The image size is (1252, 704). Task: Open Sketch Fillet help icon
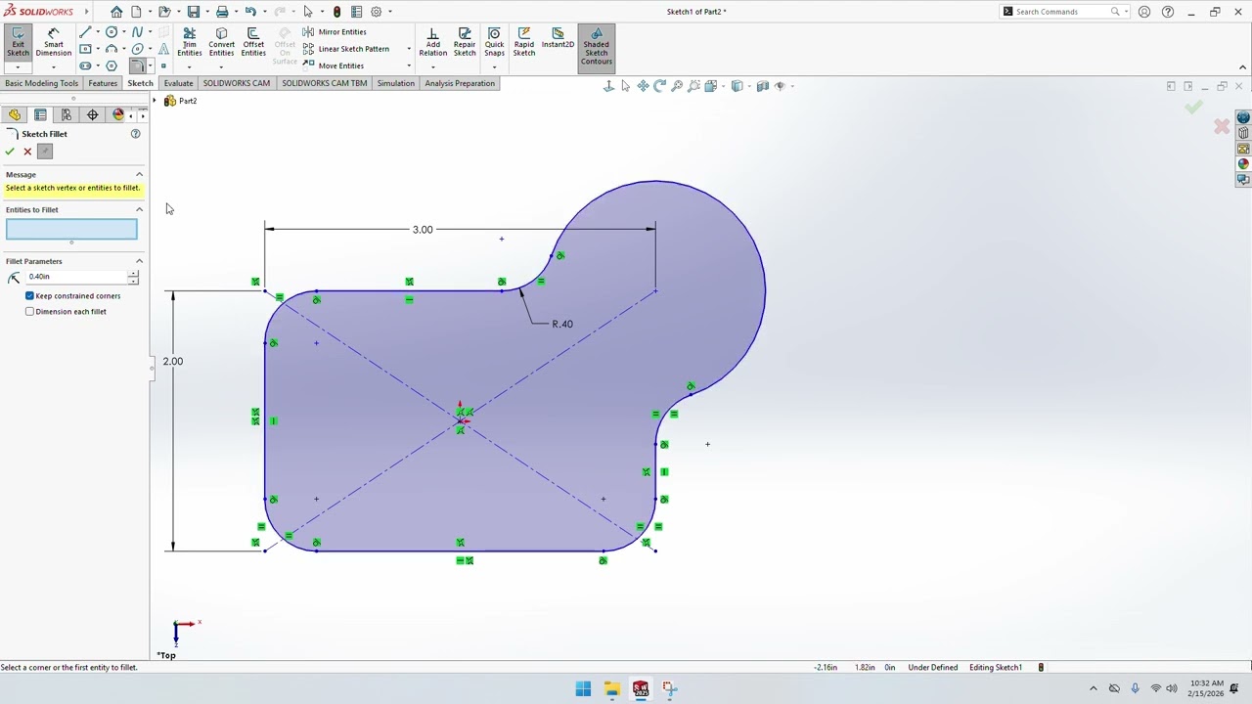coord(136,134)
